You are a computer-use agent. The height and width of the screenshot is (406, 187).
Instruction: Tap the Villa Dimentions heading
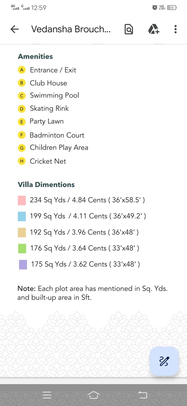(46, 185)
